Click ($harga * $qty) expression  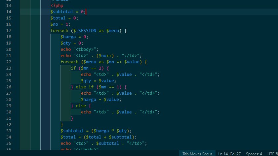tap(110, 131)
